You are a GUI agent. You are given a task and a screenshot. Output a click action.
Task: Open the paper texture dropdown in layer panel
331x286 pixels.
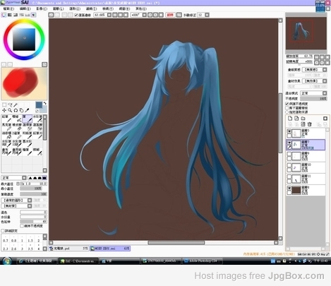(315, 70)
